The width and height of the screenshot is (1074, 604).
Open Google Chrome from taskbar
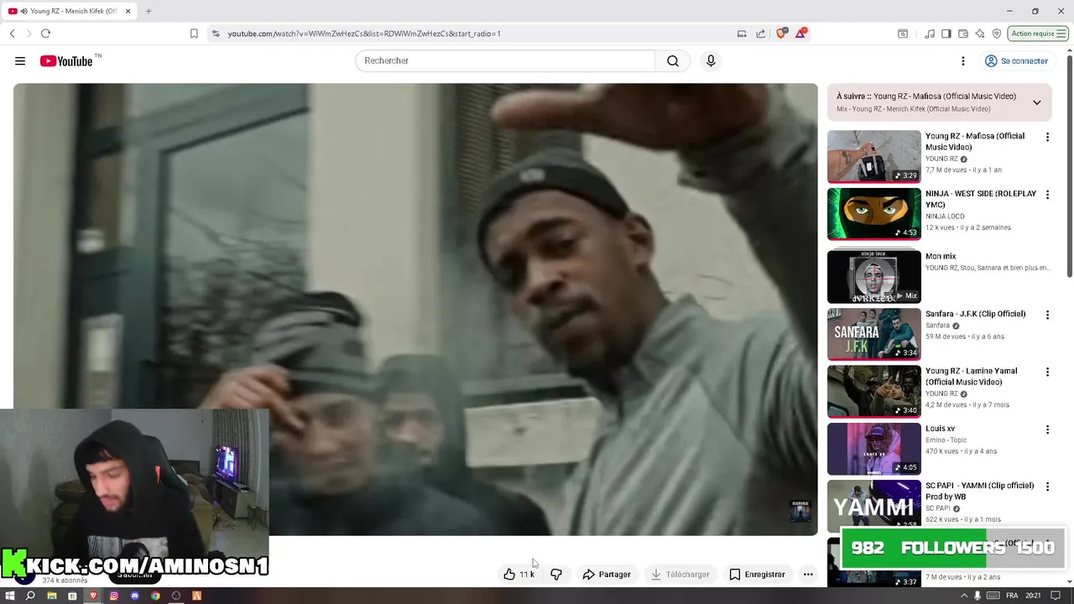(x=155, y=596)
